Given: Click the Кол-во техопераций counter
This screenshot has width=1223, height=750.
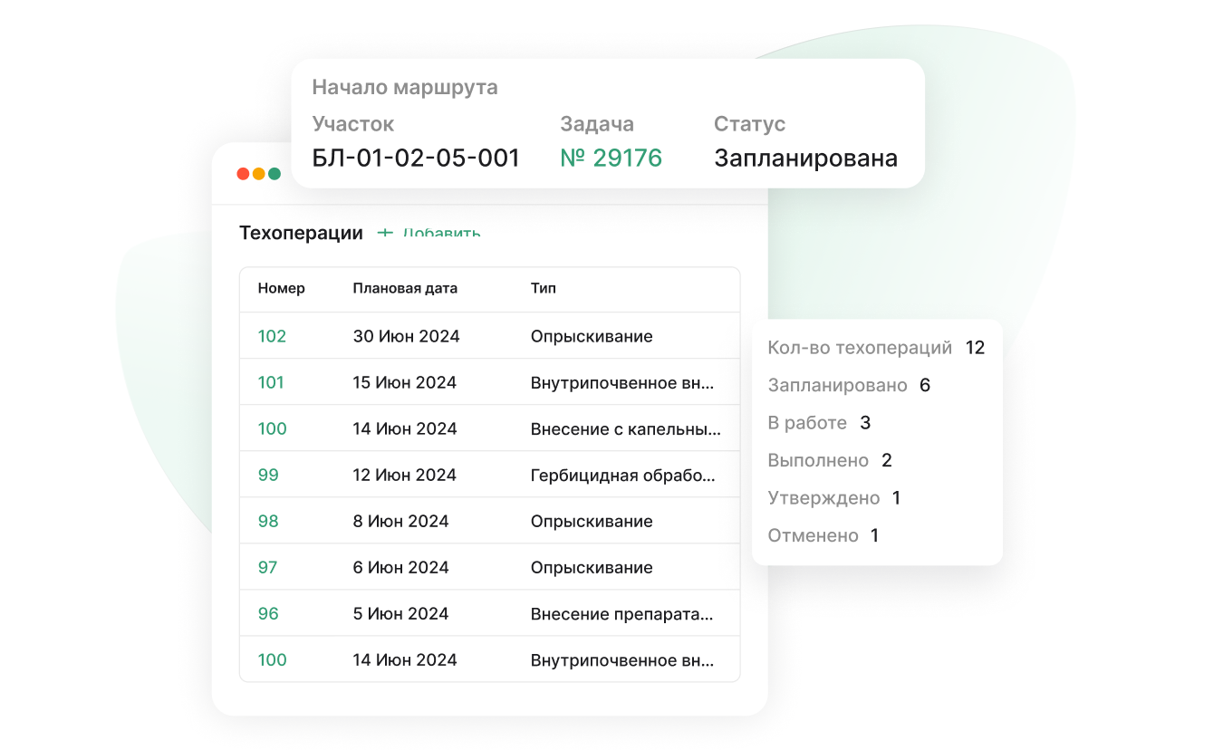Looking at the screenshot, I should tap(860, 347).
